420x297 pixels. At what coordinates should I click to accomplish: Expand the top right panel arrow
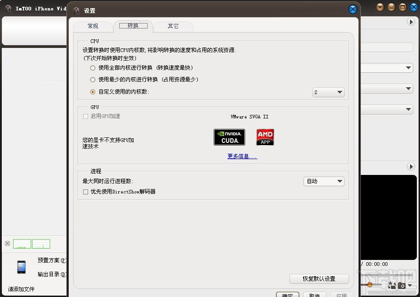(411, 22)
